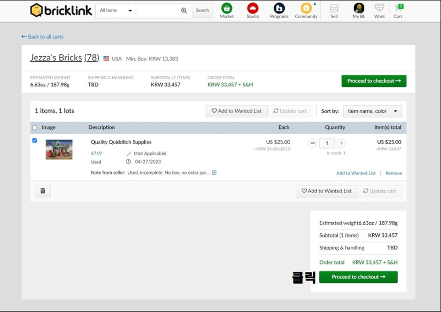This screenshot has height=312, width=441.
Task: Open Jezza's Bricks store link
Action: 65,58
